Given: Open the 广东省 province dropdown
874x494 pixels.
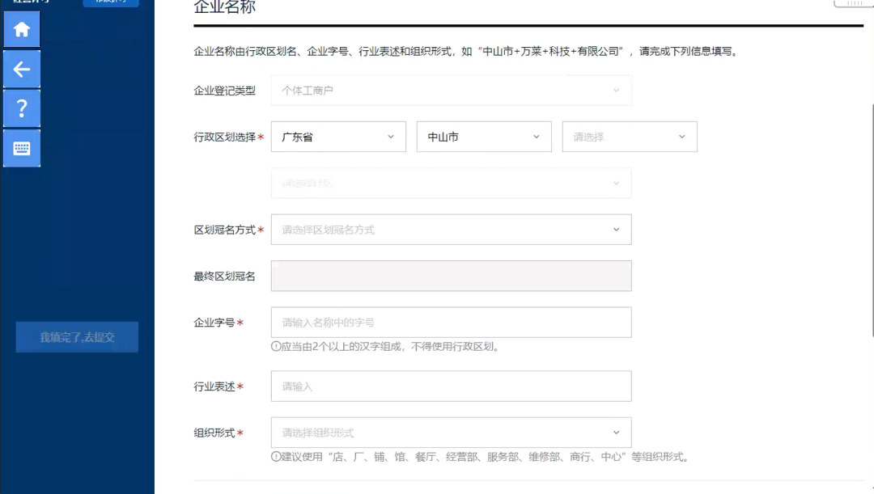Looking at the screenshot, I should [338, 137].
